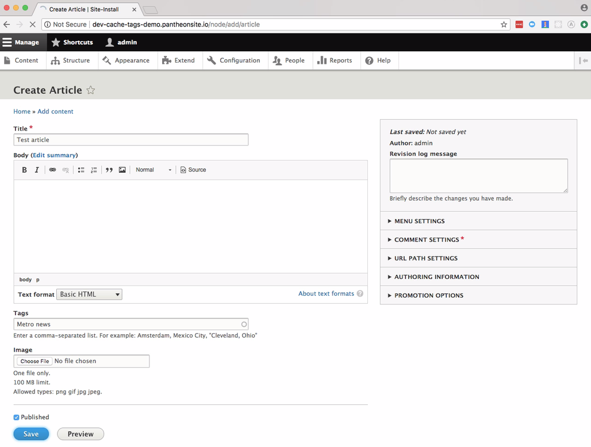The width and height of the screenshot is (591, 447).
Task: Open the Structure menu in the admin toolbar
Action: coord(71,60)
